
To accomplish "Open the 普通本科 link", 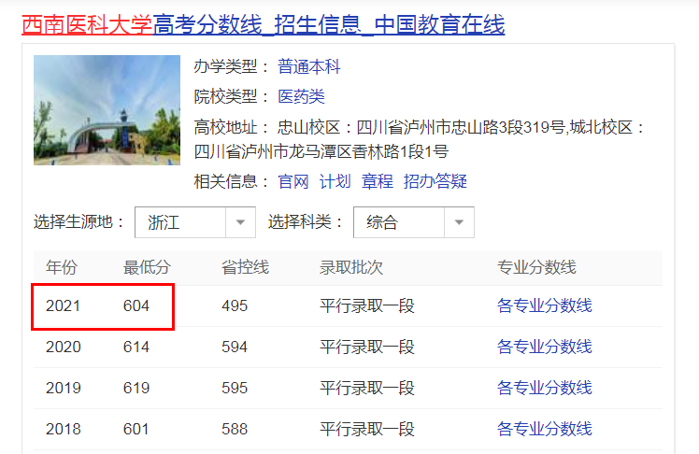I will [x=308, y=67].
